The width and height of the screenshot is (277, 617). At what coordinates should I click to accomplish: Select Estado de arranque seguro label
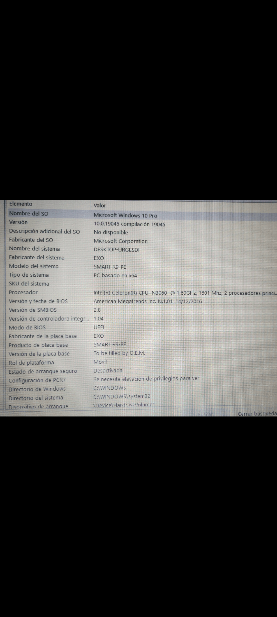(x=43, y=371)
